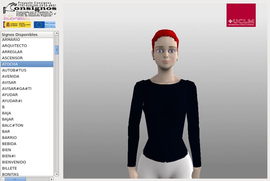Click the vertical scrollbar thumb
The width and height of the screenshot is (270, 181).
coord(57,50)
